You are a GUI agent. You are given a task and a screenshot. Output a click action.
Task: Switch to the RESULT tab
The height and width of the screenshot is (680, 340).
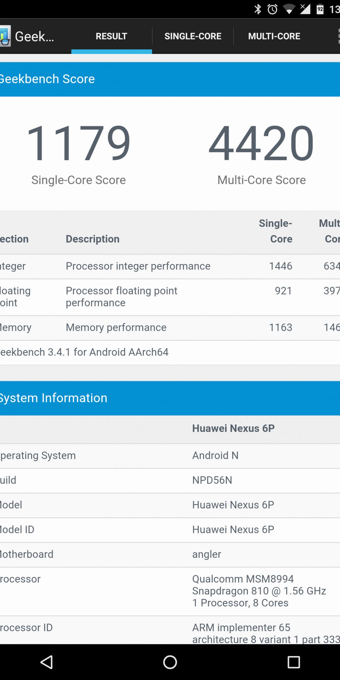click(x=112, y=36)
